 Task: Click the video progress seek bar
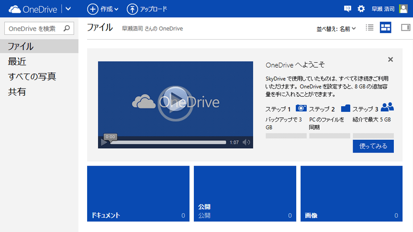168,143
